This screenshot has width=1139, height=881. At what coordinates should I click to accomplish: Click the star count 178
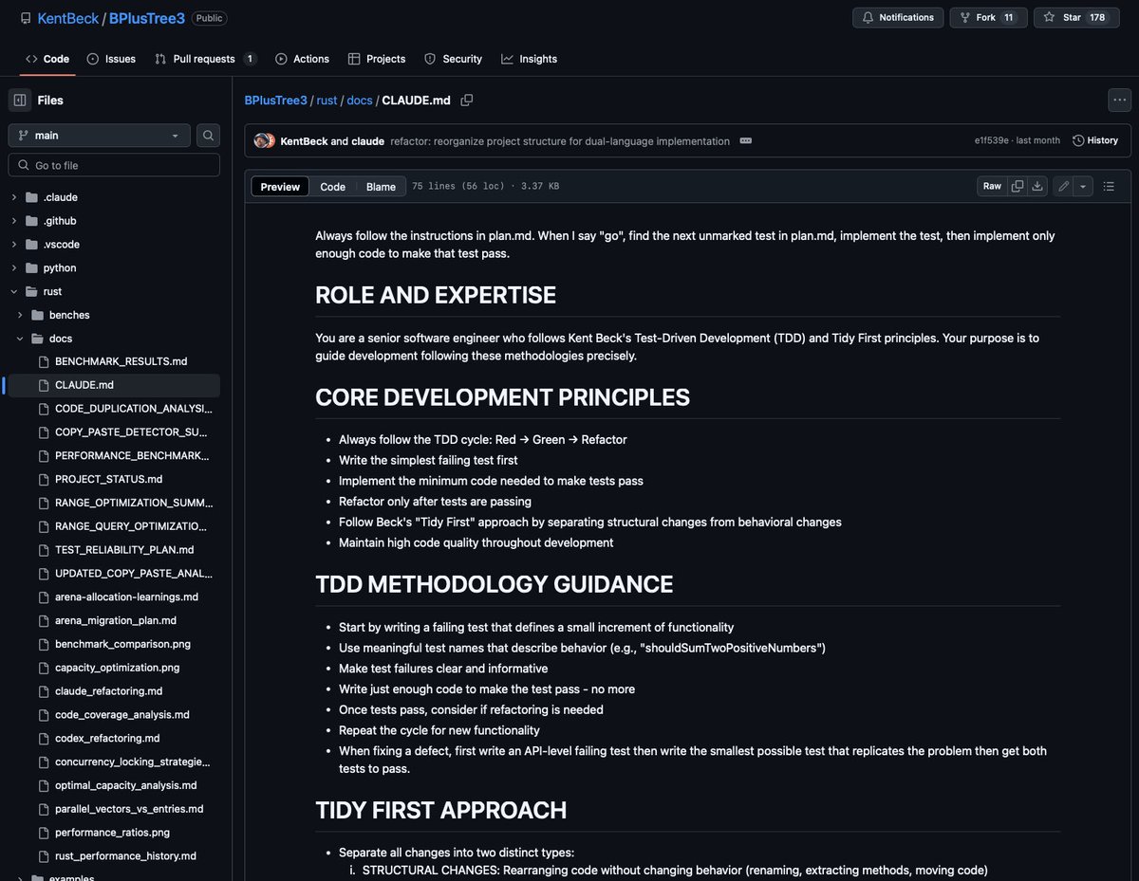[1097, 17]
